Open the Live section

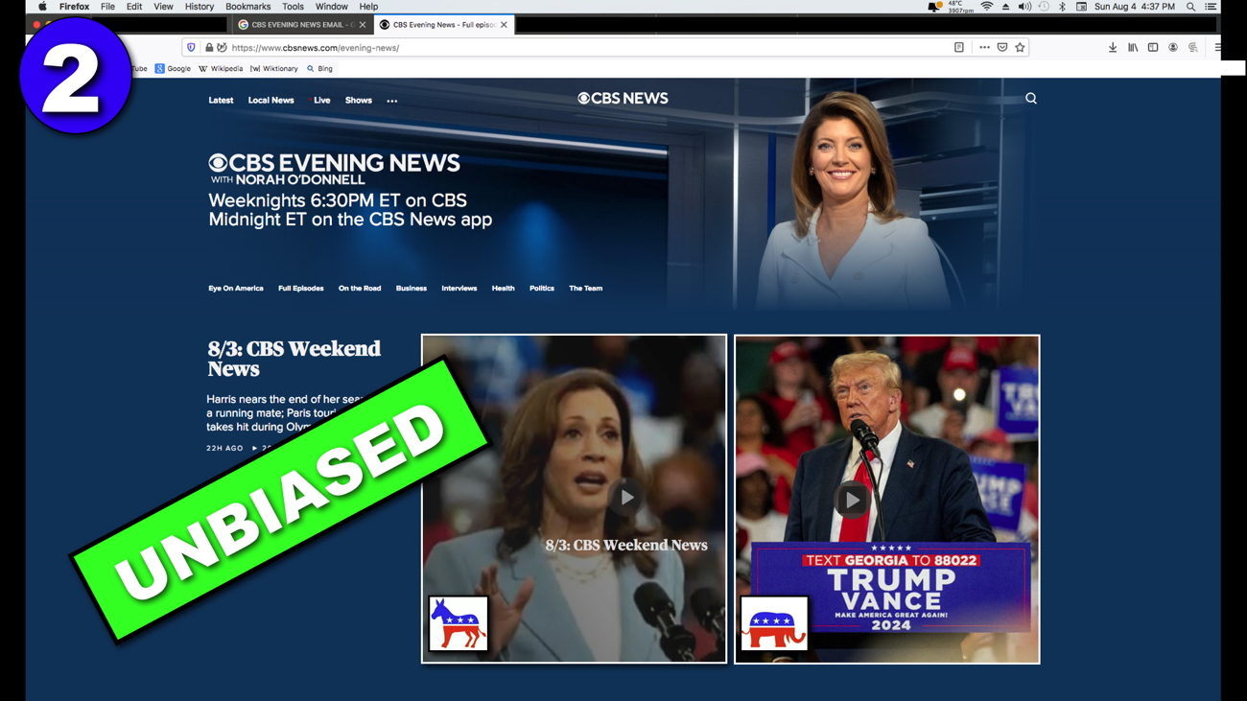point(321,101)
